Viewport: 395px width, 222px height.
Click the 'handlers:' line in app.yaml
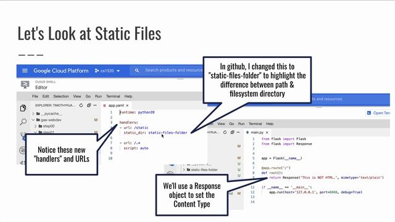click(x=129, y=123)
